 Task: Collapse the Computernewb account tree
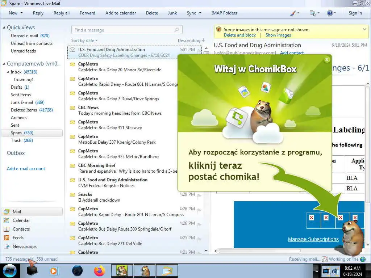4,64
